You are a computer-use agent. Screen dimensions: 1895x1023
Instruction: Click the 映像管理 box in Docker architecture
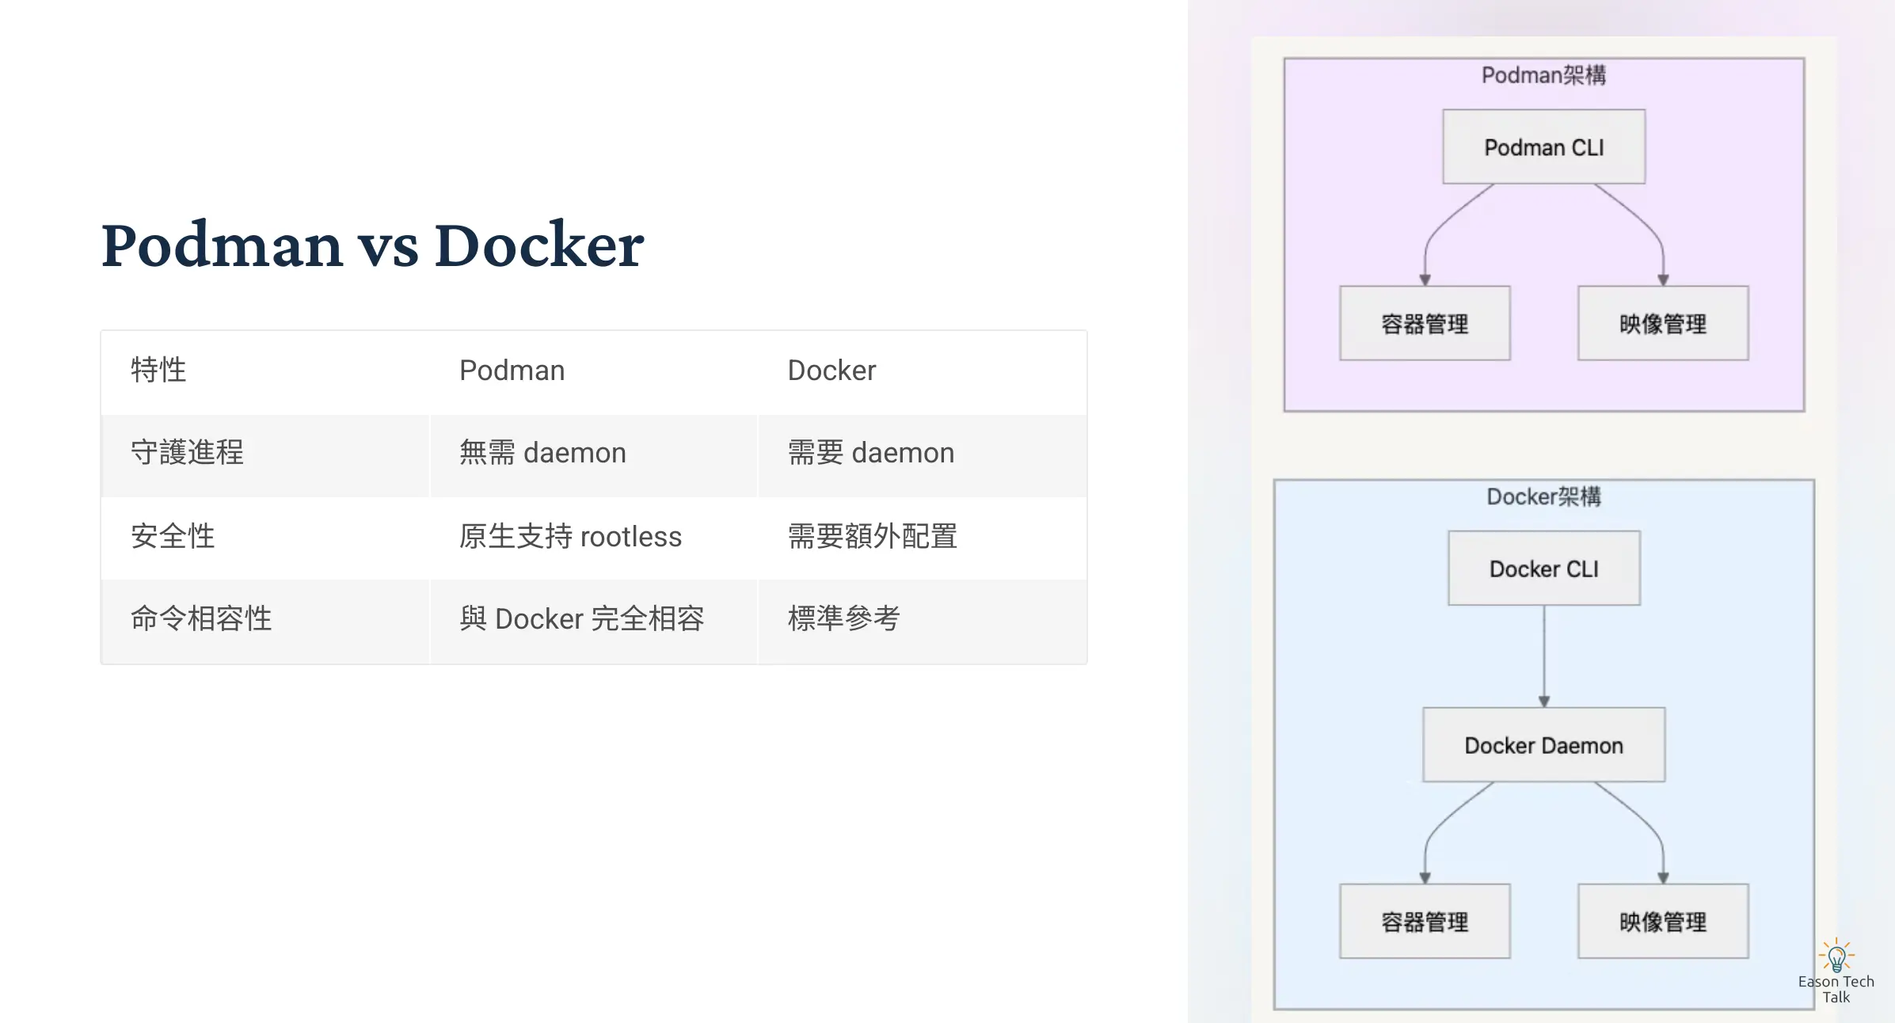[1662, 921]
